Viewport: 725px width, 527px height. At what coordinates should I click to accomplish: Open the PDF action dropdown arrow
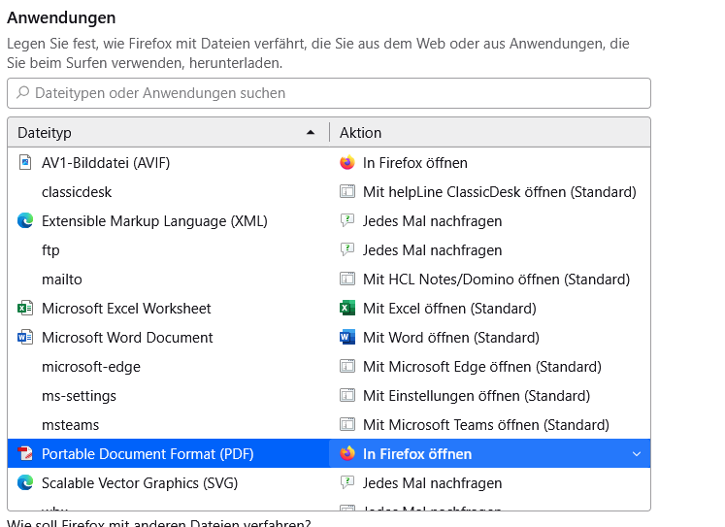click(x=637, y=453)
